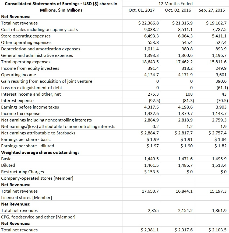Select the "Oct. 02, 2016" column header
This screenshot has width=229, height=233.
coord(178,10)
